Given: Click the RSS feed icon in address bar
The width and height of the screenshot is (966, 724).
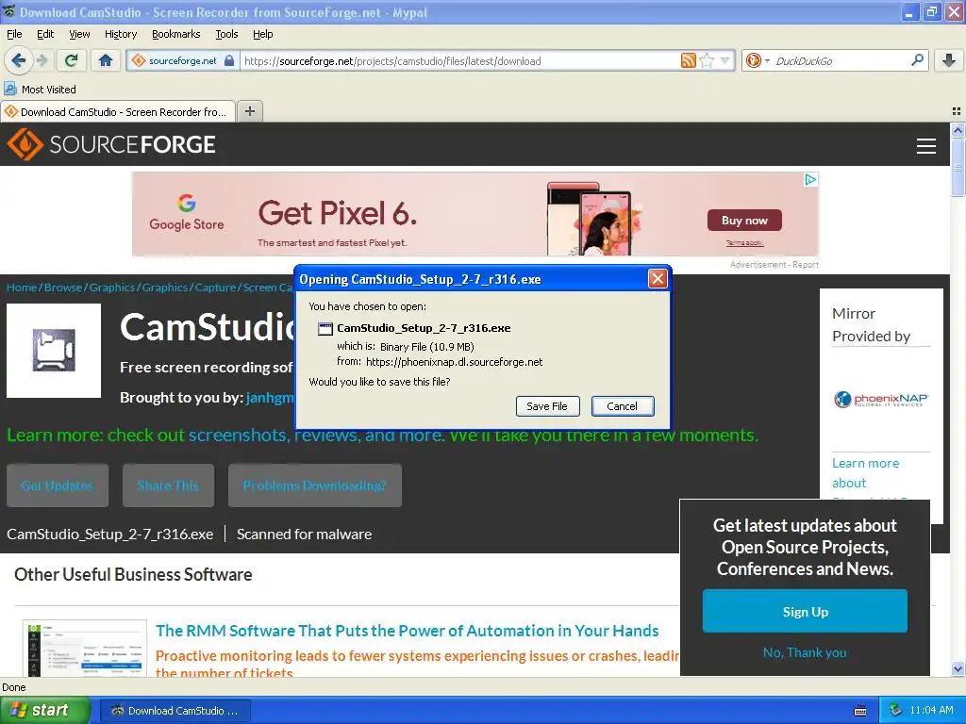Looking at the screenshot, I should (x=688, y=60).
